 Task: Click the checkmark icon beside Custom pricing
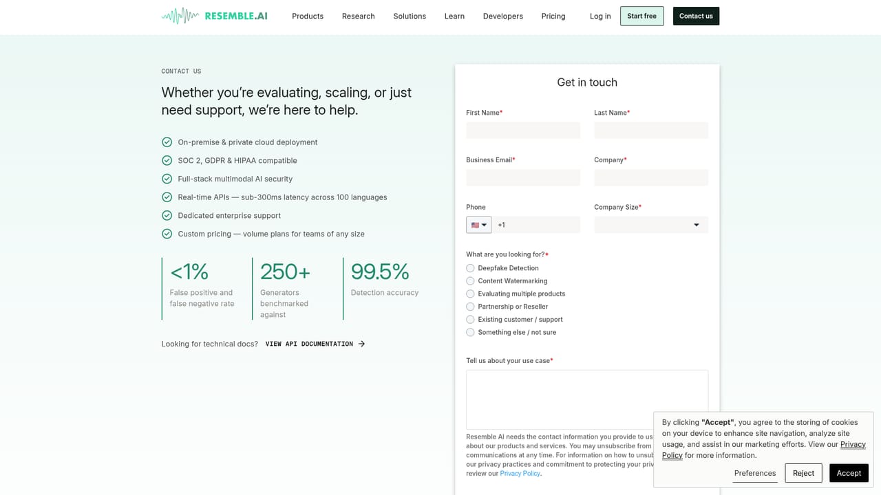coord(167,234)
